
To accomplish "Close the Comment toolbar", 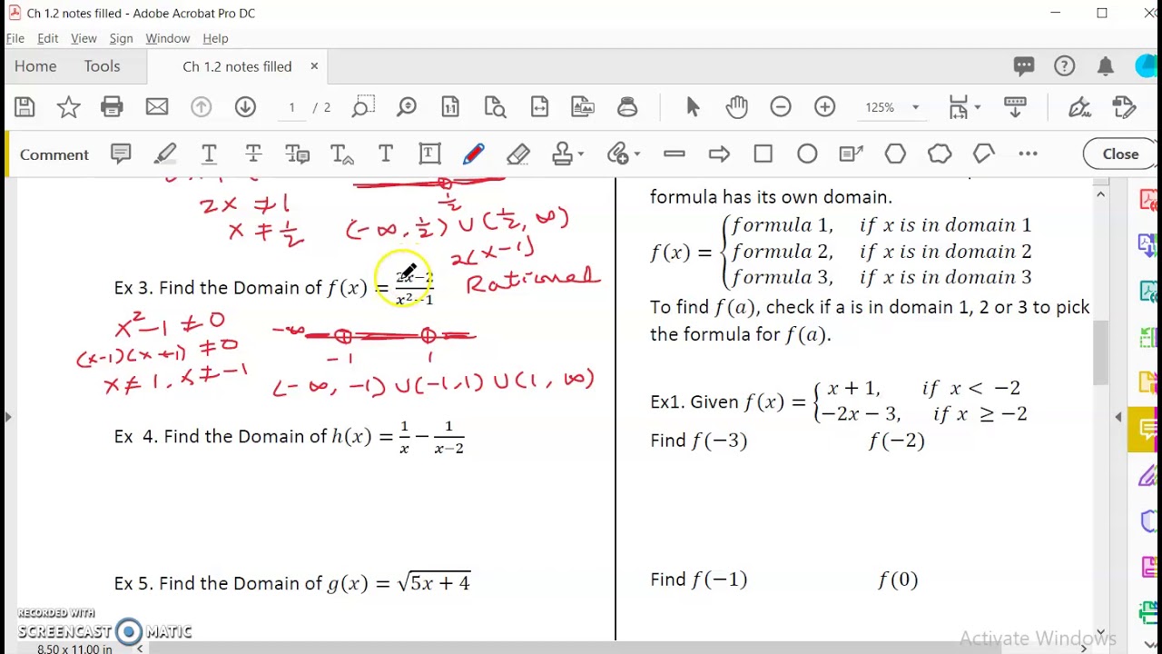I will pyautogui.click(x=1120, y=154).
